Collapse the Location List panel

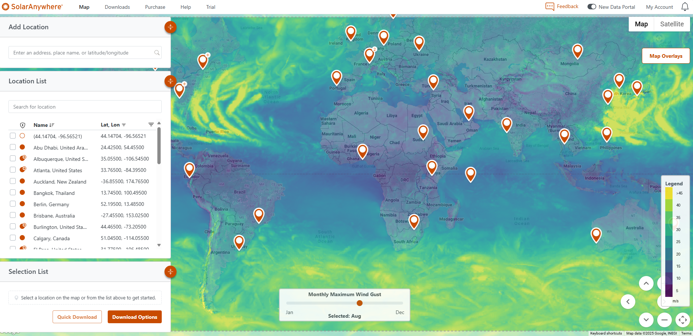pos(171,81)
